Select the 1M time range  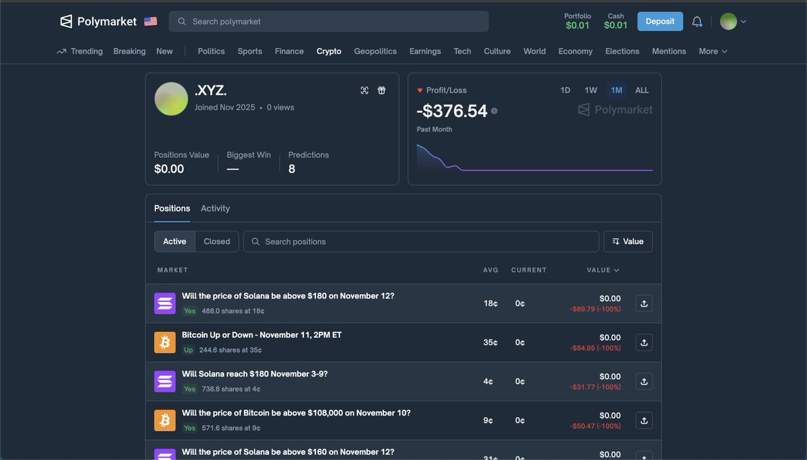617,90
